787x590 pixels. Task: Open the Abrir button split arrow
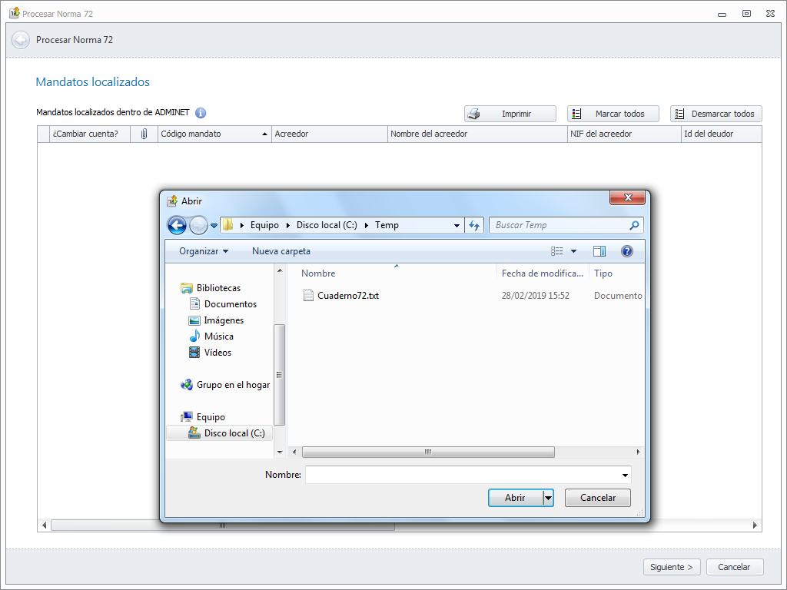coord(548,498)
